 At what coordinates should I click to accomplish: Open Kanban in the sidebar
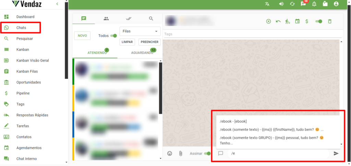23,50
